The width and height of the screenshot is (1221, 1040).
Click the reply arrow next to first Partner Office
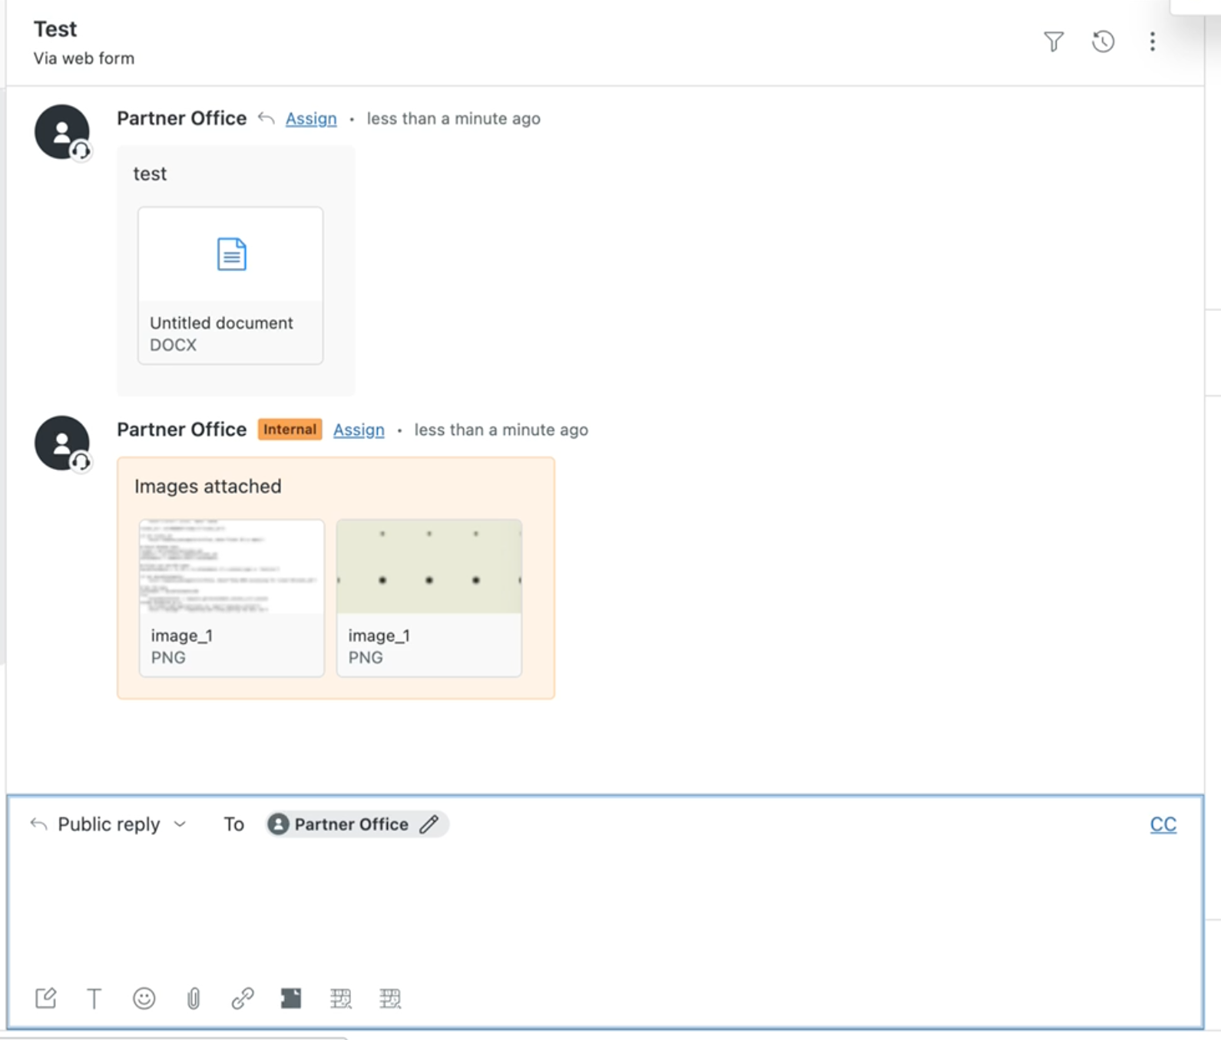[266, 118]
